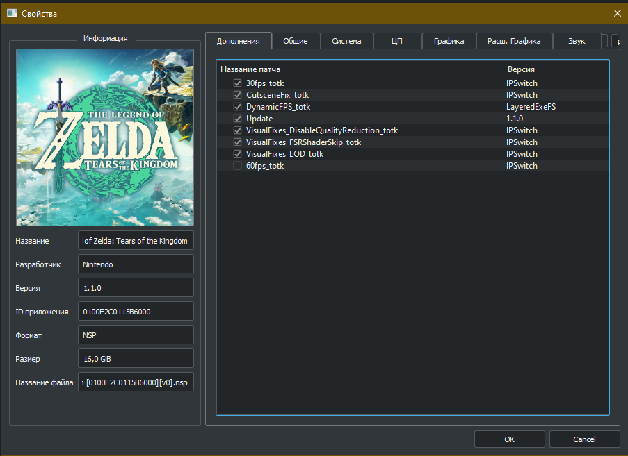Select the VisualFixes_DisableQualityReduction_totk name

322,130
